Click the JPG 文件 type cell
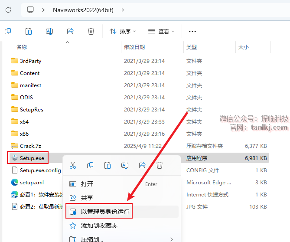Screen dimensions: 290x242 pos(197,207)
